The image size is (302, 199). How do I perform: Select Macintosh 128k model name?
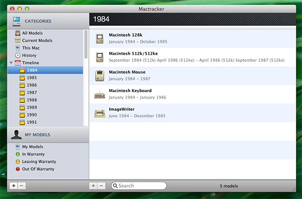125,35
